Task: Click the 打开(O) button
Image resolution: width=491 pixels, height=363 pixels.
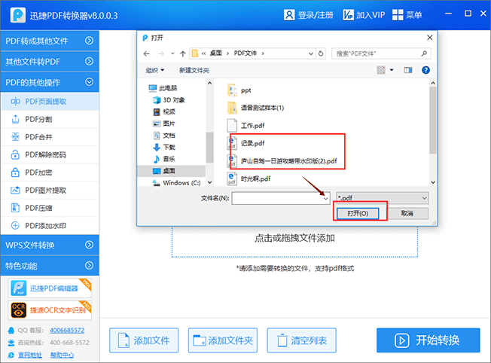Action: click(358, 213)
